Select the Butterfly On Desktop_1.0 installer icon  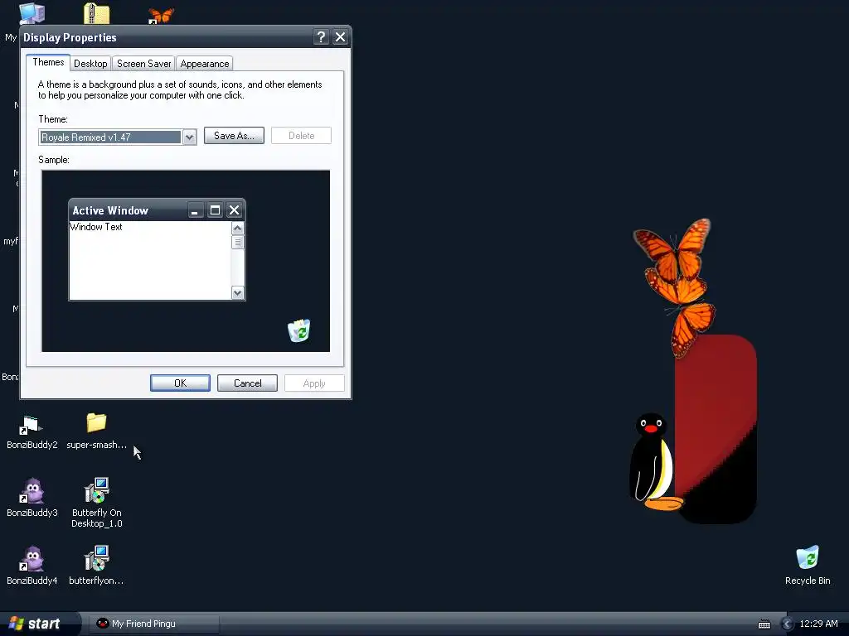pos(97,503)
